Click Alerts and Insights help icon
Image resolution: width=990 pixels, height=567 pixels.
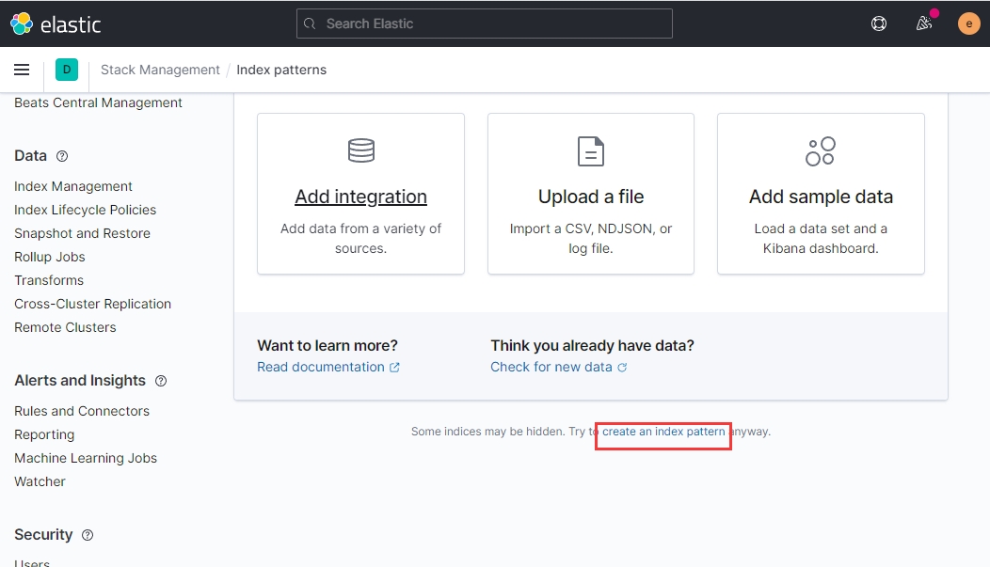click(x=161, y=381)
